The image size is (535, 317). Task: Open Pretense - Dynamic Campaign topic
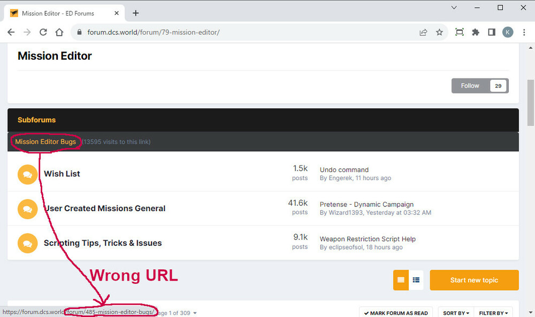pyautogui.click(x=366, y=205)
